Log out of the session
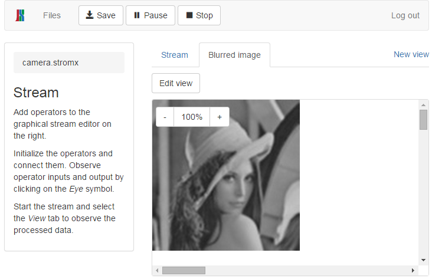Image resolution: width=432 pixels, height=279 pixels. point(405,15)
